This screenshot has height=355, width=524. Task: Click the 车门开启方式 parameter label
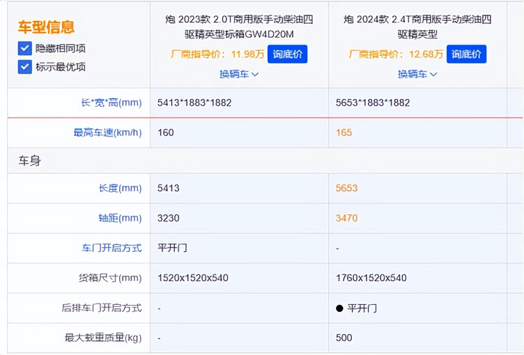111,248
